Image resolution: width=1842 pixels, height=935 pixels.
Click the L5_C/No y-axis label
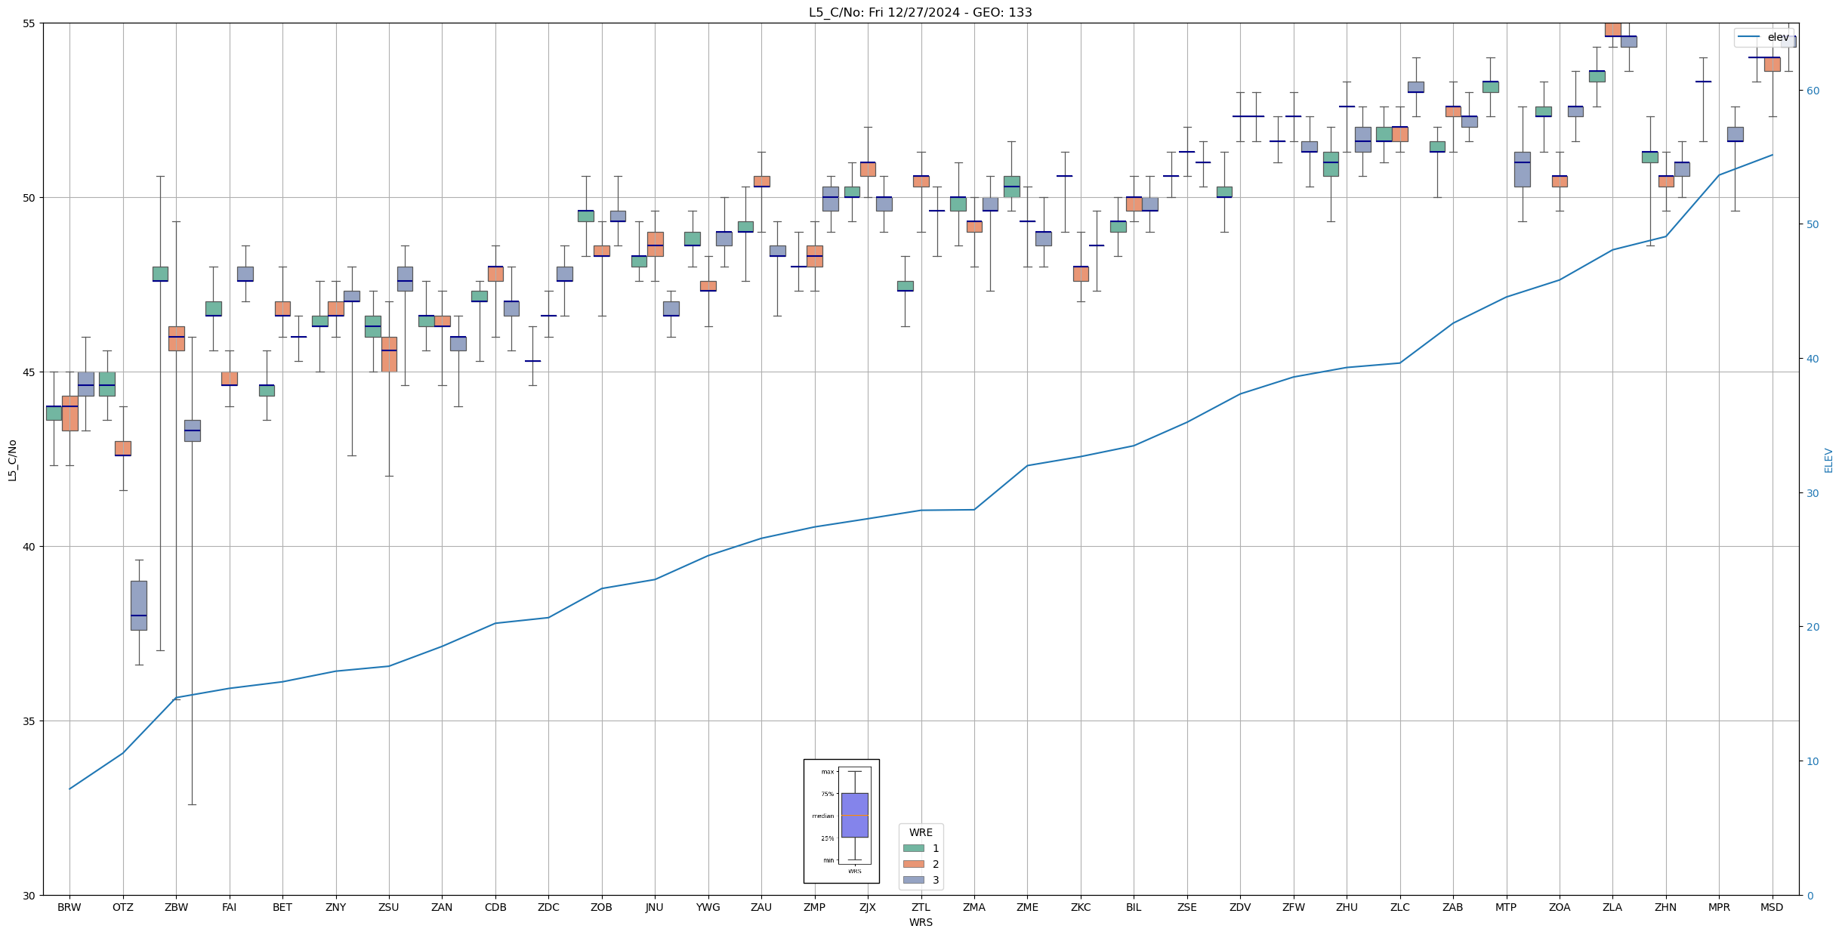click(12, 459)
